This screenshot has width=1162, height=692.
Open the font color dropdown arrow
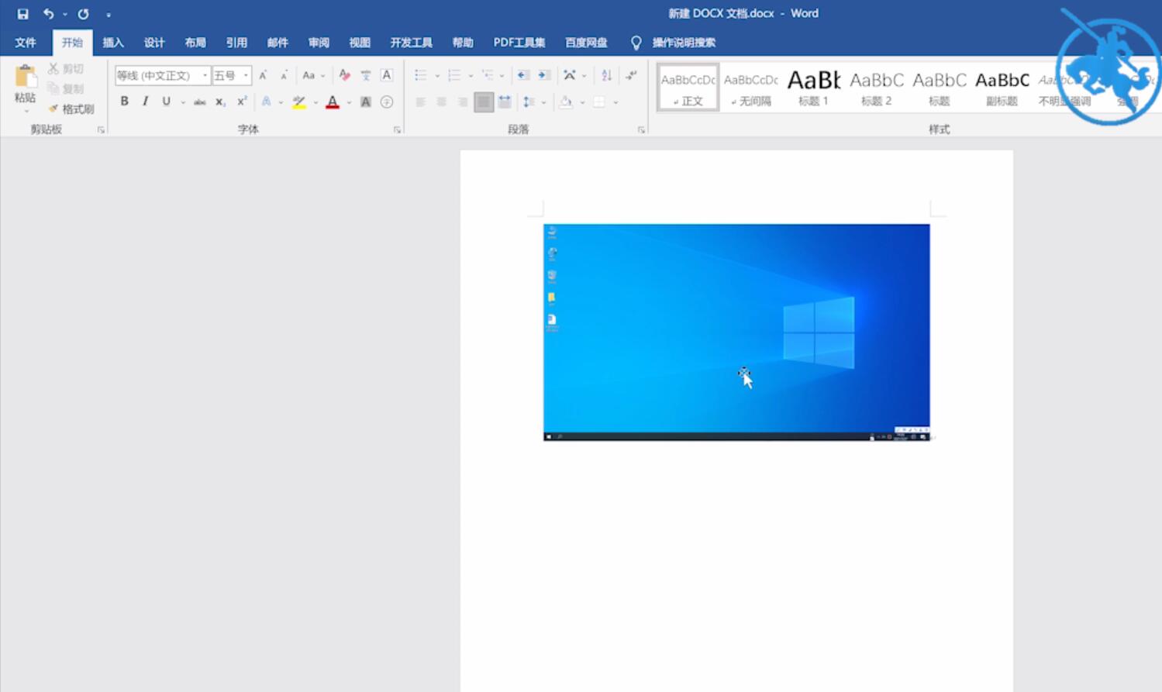pos(349,102)
